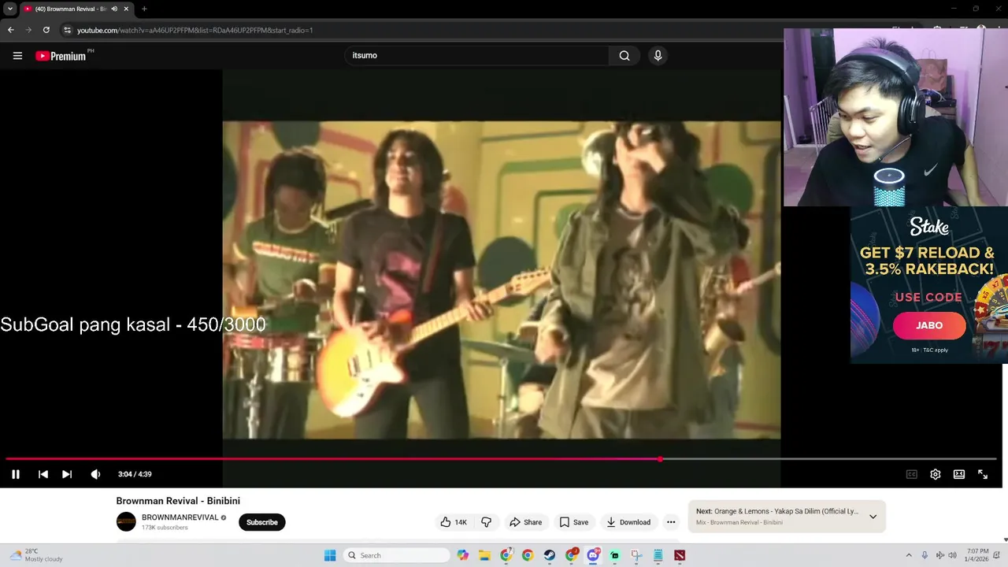
Task: Close the Brownman Revival tab
Action: click(126, 9)
